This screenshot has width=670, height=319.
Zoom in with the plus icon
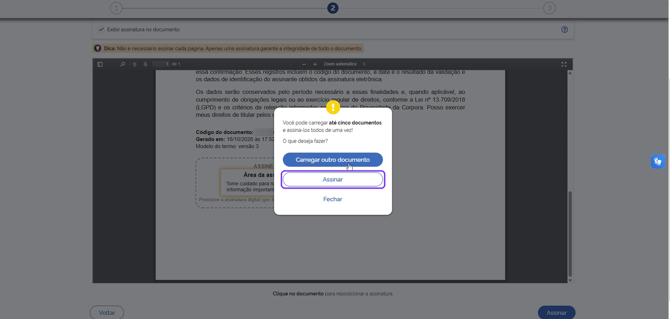(315, 64)
